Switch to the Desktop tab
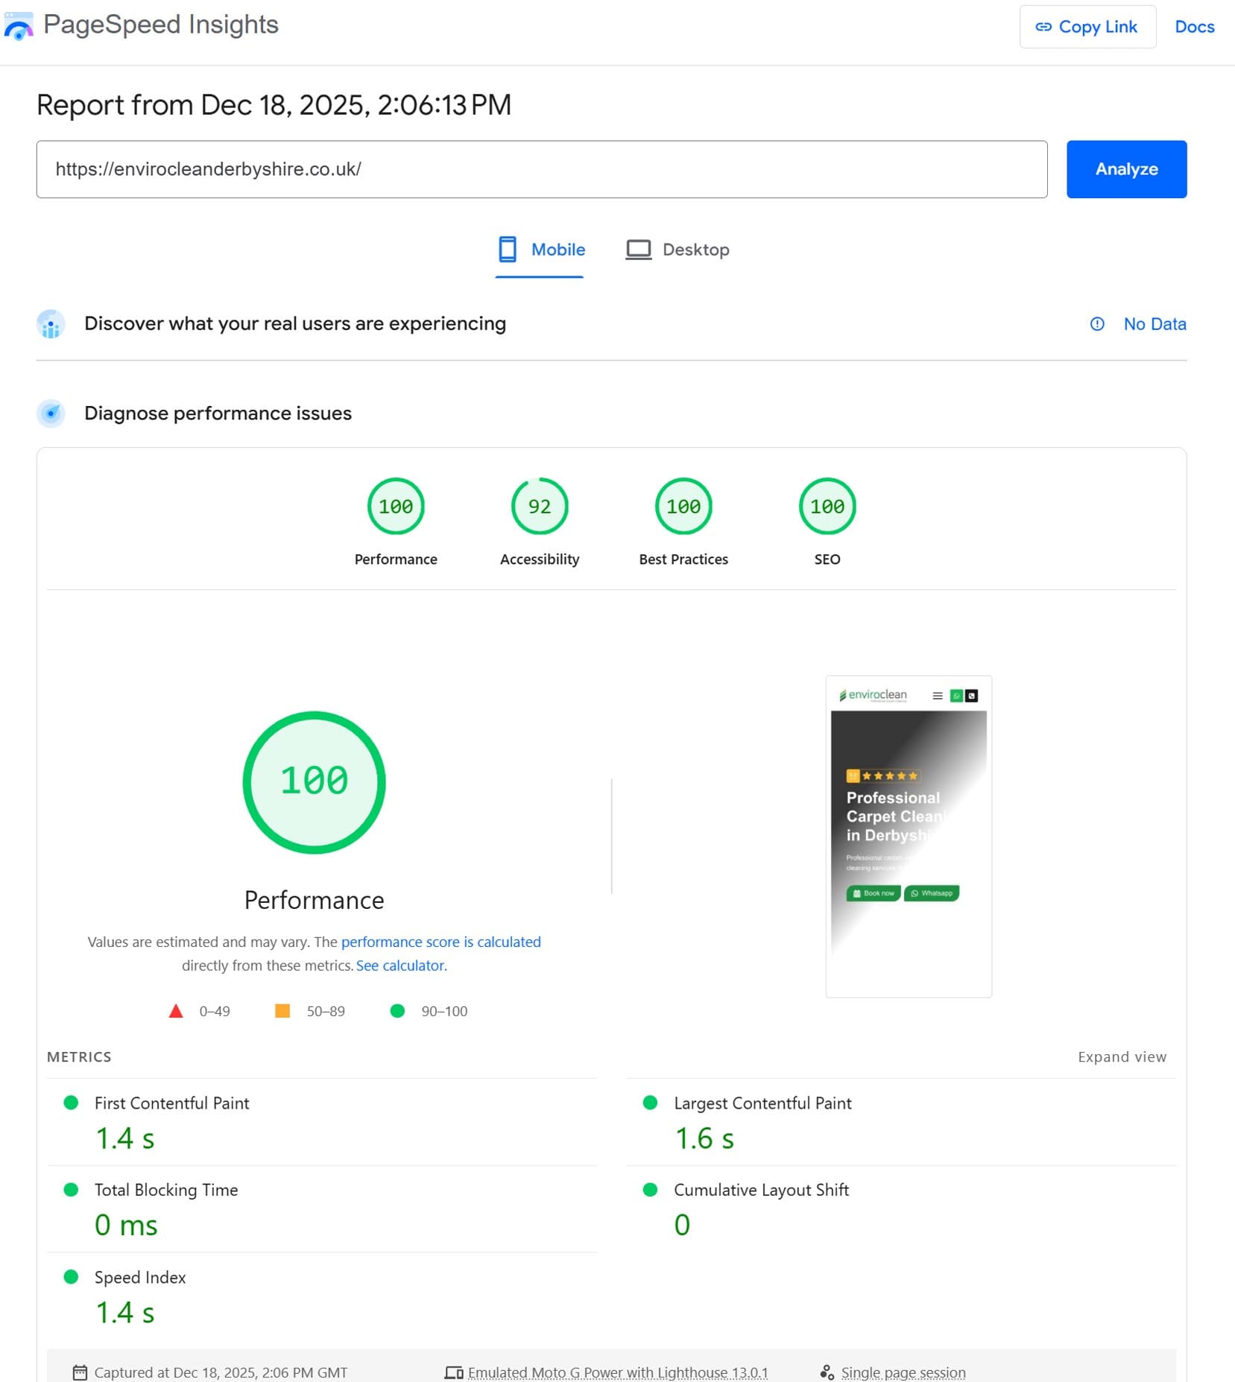The width and height of the screenshot is (1235, 1382). [x=677, y=250]
